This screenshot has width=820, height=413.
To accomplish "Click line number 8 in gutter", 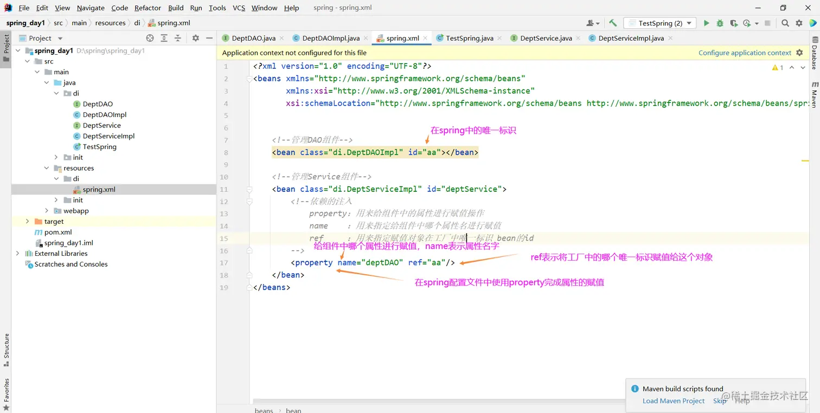I will (x=226, y=153).
